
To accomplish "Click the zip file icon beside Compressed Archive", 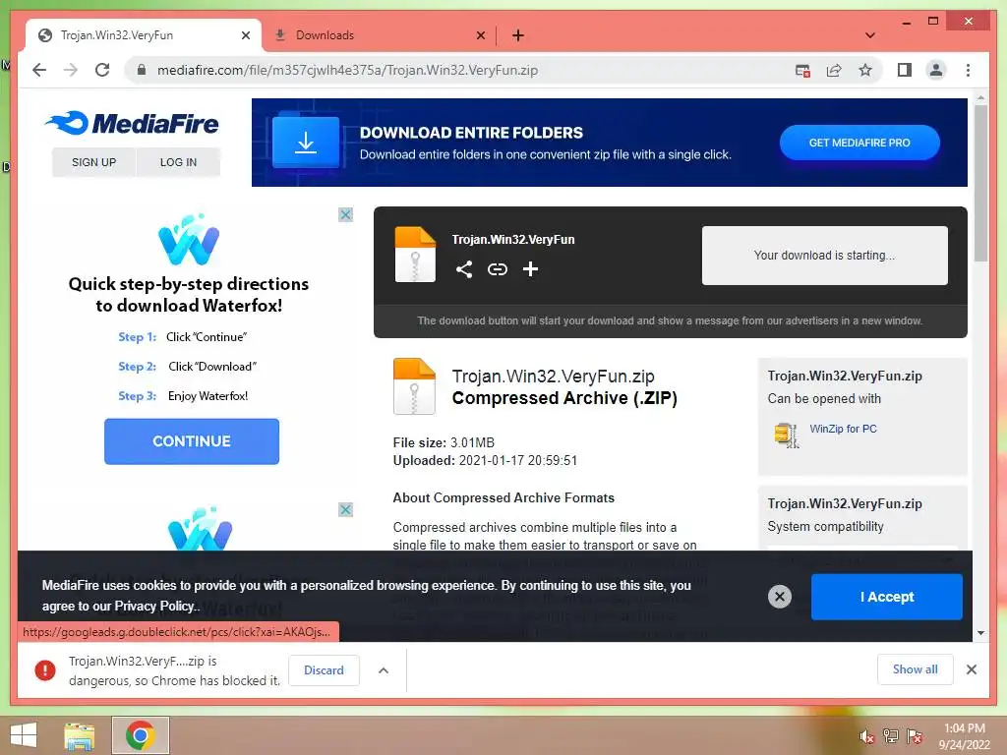I will click(x=414, y=386).
